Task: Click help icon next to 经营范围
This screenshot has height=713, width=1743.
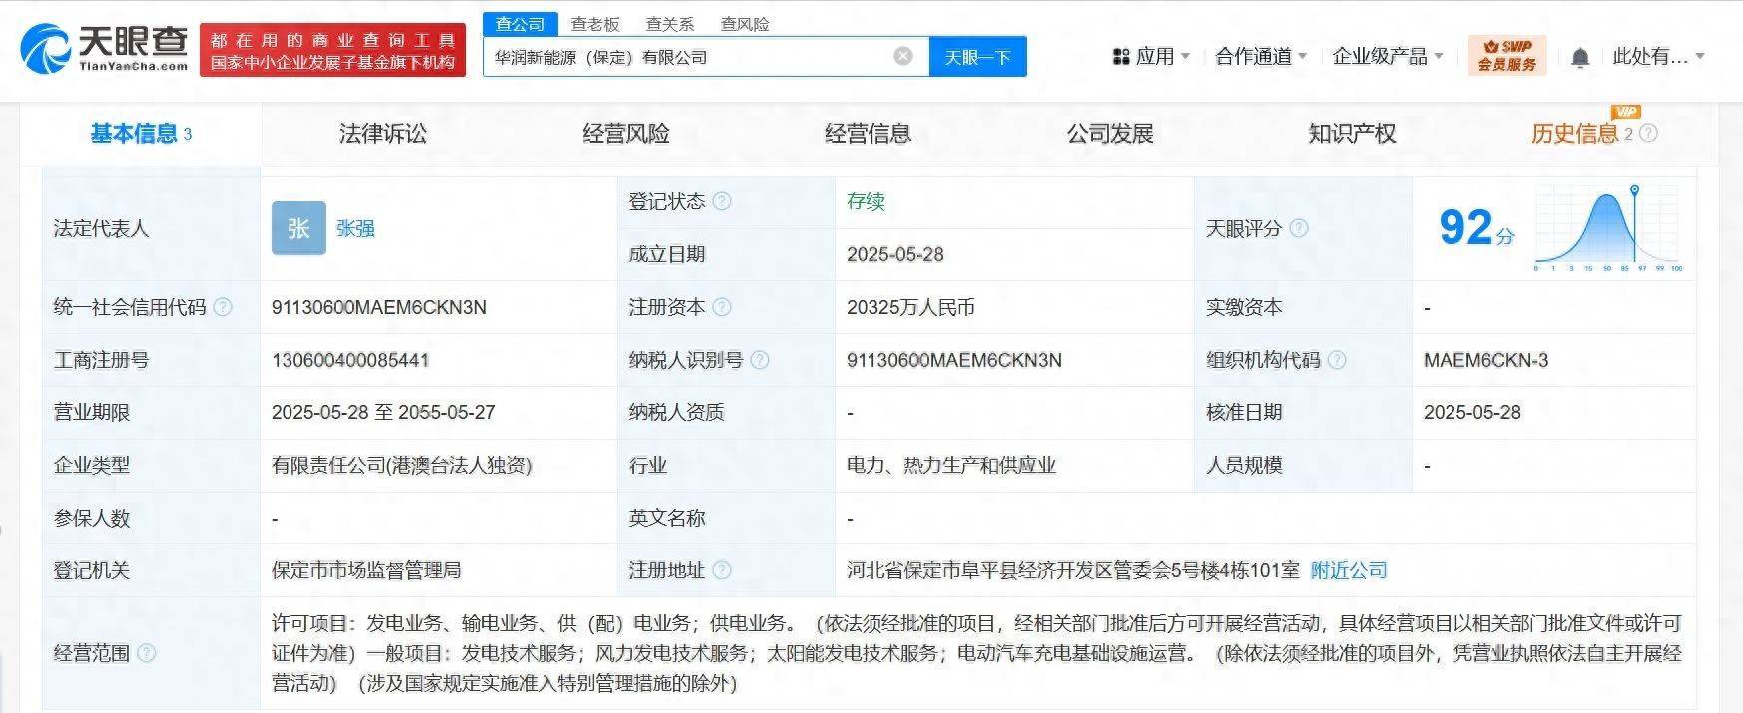Action: (x=147, y=653)
